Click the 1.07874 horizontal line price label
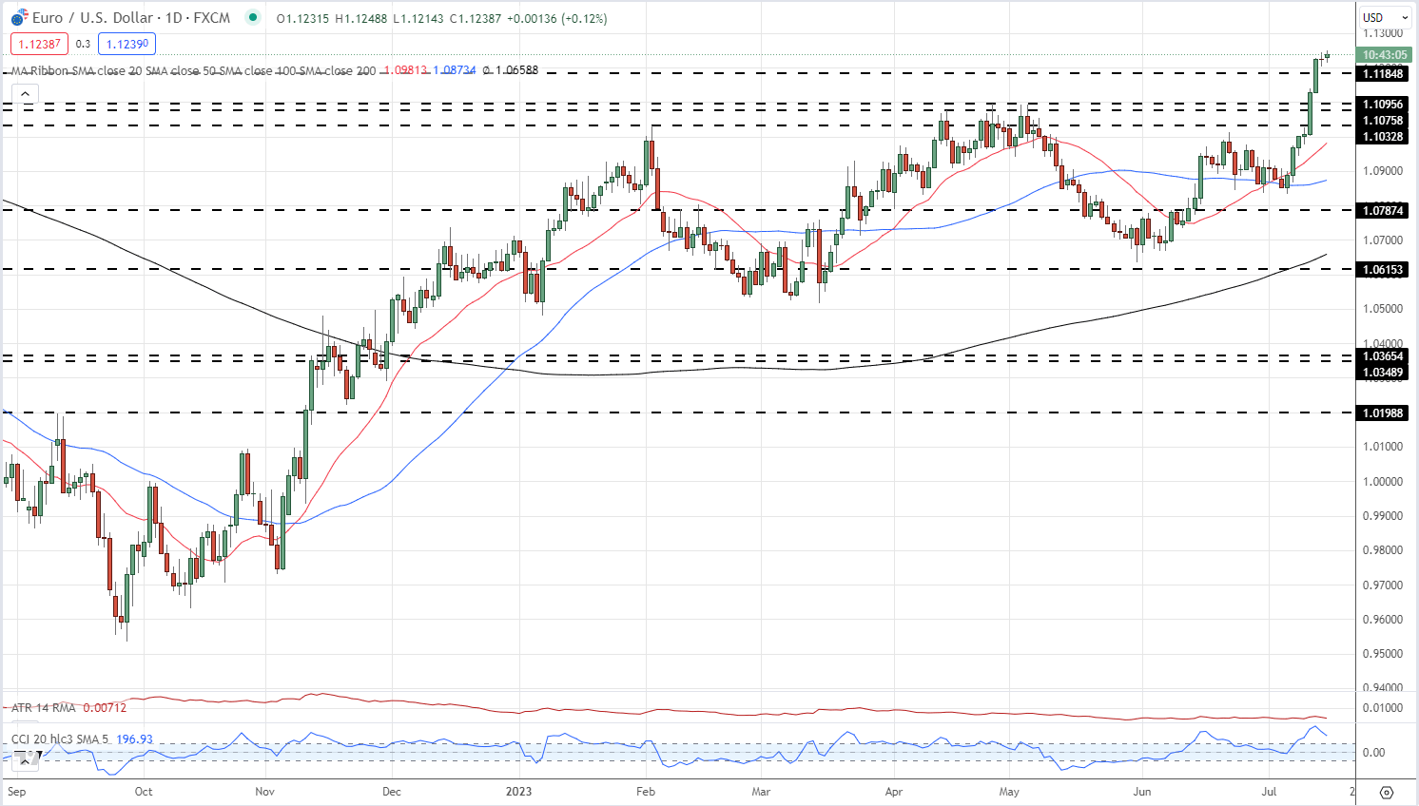 [1383, 210]
